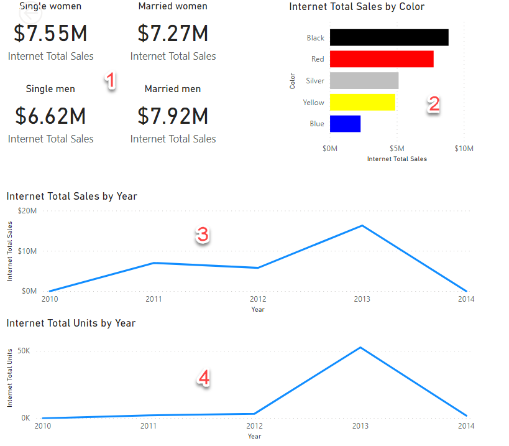The height and width of the screenshot is (446, 509).
Task: Click the Married men $7.92M card value
Action: (173, 116)
